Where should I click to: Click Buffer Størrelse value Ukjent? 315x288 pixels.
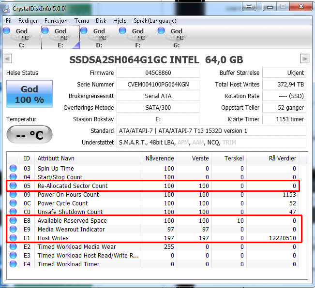(284, 72)
